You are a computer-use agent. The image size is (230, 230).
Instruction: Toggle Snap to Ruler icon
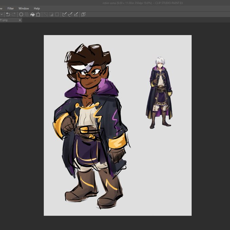(65, 14)
